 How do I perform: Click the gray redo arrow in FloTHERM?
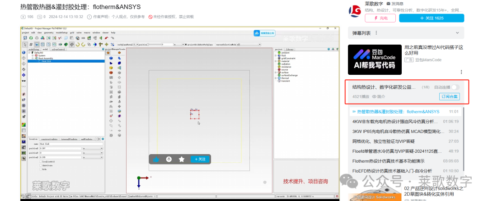click(x=113, y=38)
